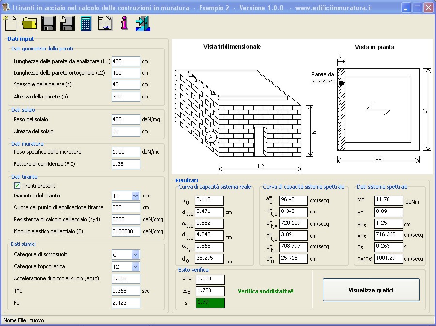Screen dimensions: 436x326
Task: Focus the T*c input field
Action: click(x=126, y=291)
